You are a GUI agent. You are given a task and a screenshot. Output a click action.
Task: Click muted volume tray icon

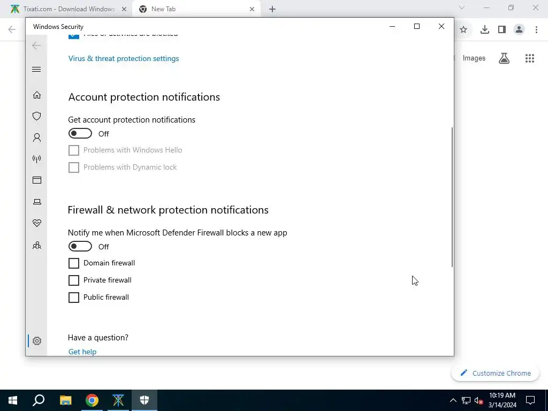click(x=478, y=400)
